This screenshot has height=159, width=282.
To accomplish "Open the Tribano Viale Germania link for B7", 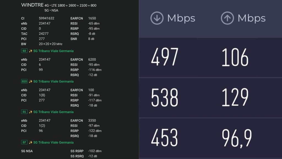I will pos(53,142).
